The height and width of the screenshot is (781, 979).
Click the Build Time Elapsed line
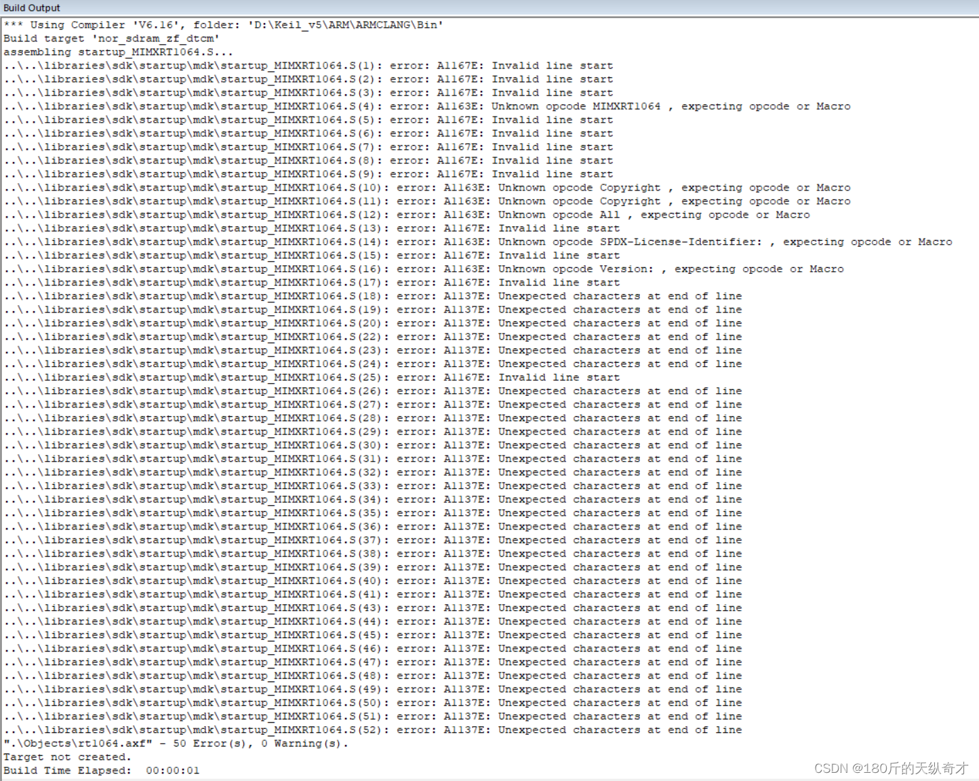pyautogui.click(x=95, y=770)
